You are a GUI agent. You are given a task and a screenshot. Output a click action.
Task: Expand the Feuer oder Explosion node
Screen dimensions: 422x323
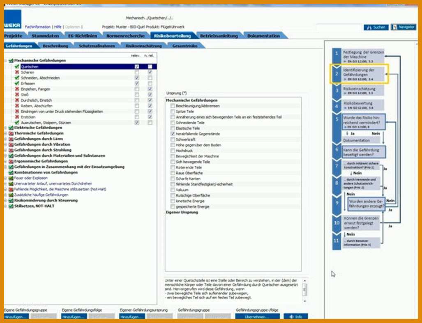(5, 178)
